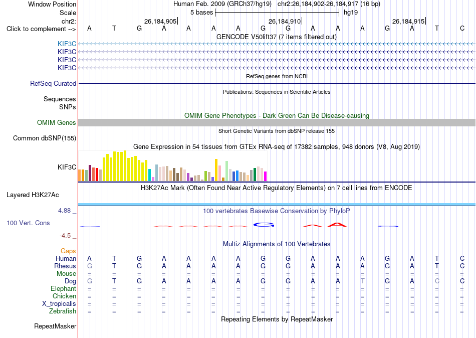The width and height of the screenshot is (476, 338).
Task: Select the Dog alignment row label
Action: [x=71, y=281]
